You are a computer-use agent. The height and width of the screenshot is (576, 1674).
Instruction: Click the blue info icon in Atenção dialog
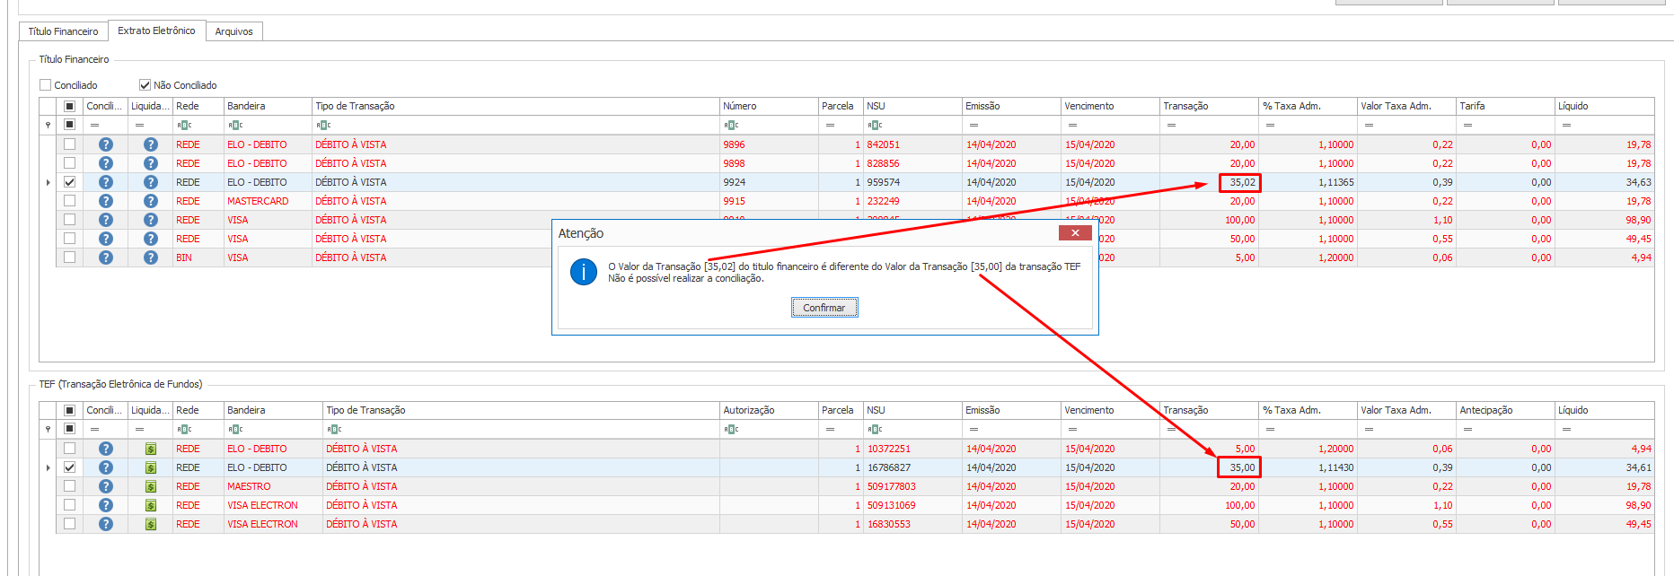[584, 272]
